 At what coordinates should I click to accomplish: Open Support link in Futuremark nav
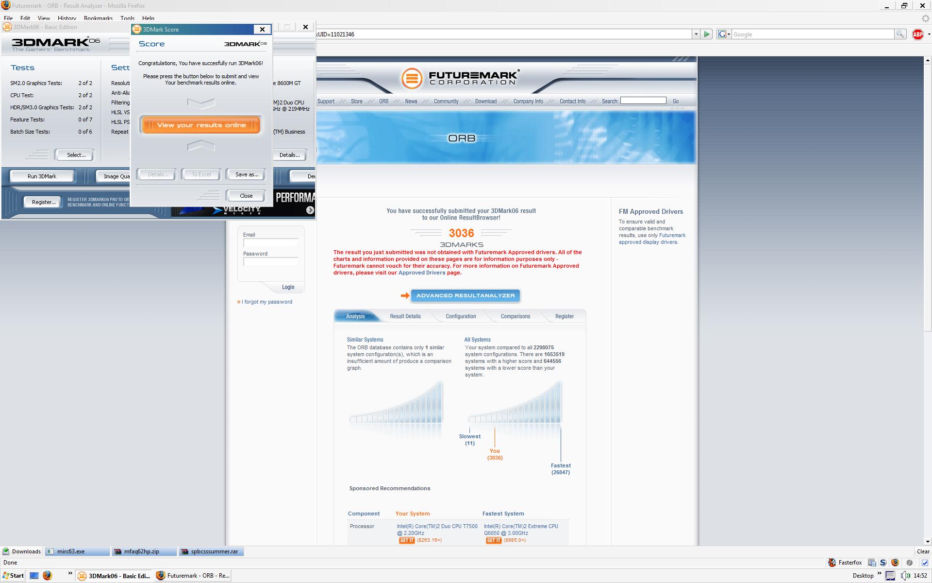point(326,101)
